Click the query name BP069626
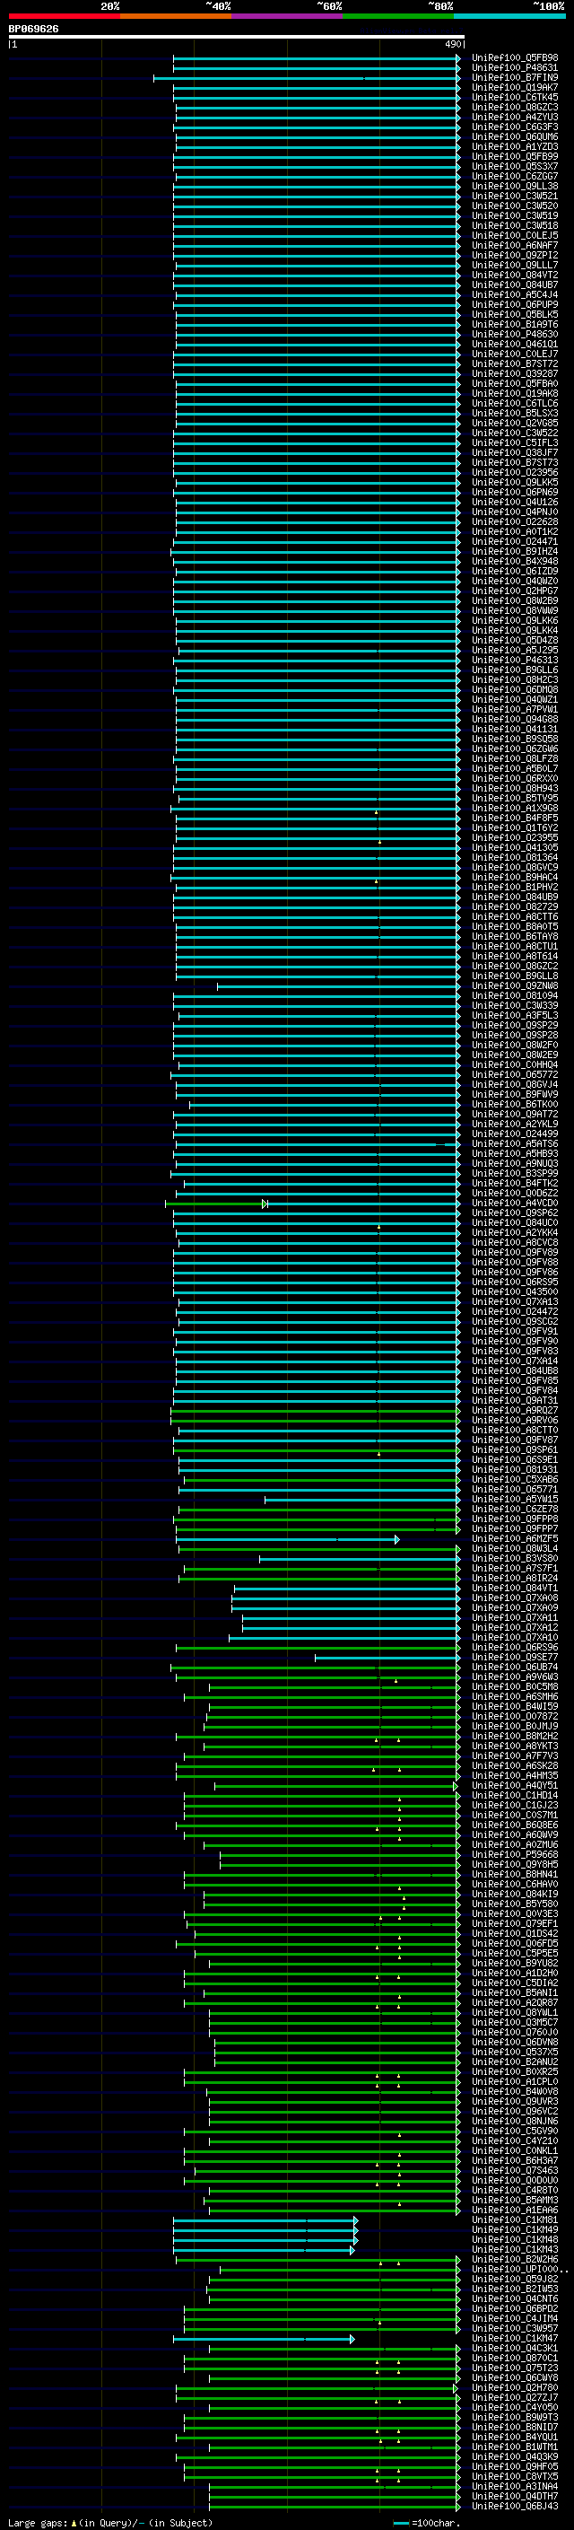Screen dimensions: 574x2530 coord(33,30)
